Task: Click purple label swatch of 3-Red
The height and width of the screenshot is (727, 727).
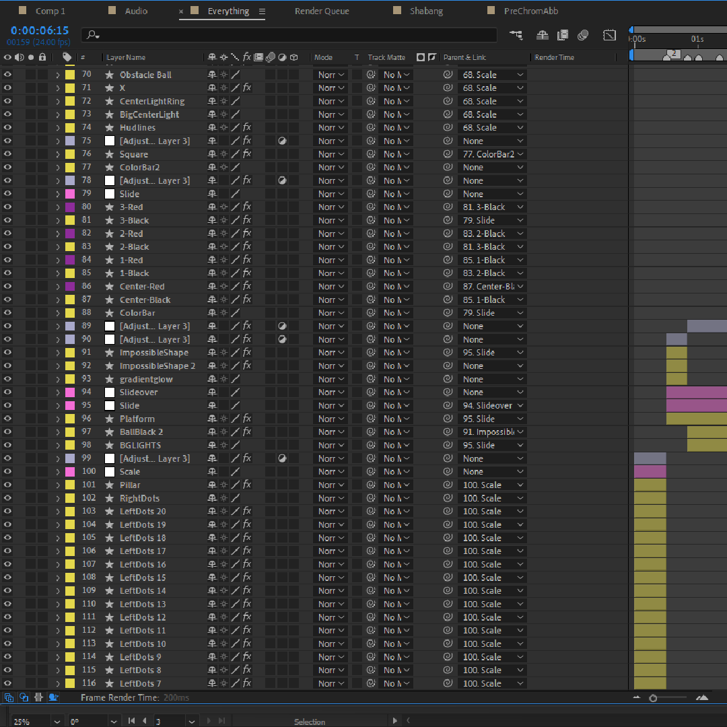Action: 69,207
